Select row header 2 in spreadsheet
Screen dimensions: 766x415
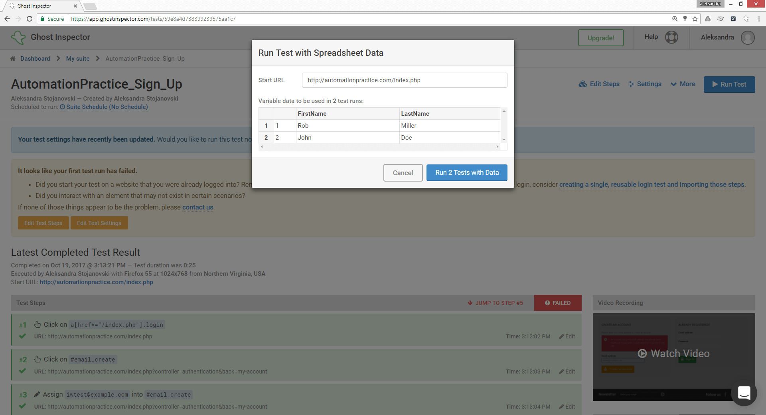pos(266,138)
